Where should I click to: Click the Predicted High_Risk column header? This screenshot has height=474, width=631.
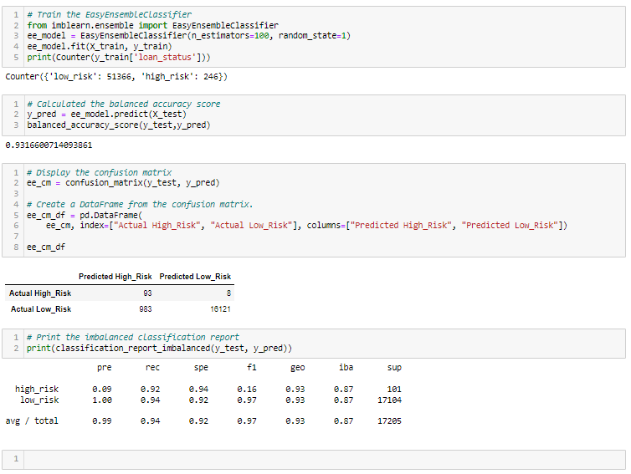[115, 277]
